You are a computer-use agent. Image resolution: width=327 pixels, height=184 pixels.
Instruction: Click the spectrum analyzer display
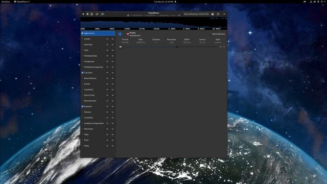click(x=154, y=24)
